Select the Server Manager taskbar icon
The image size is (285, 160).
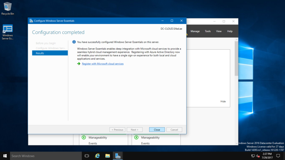[118, 156]
